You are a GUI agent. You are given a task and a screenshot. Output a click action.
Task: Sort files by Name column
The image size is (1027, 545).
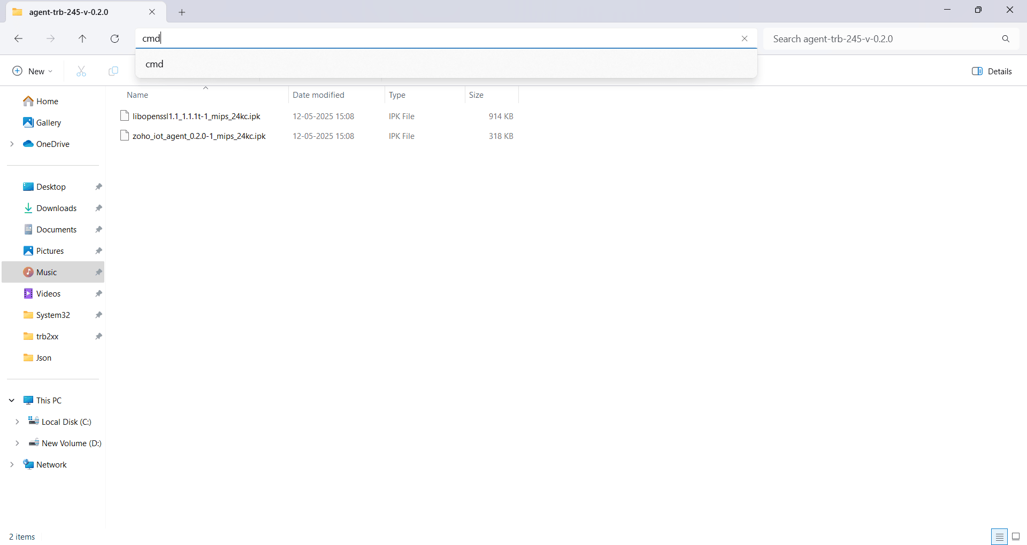[x=137, y=95]
